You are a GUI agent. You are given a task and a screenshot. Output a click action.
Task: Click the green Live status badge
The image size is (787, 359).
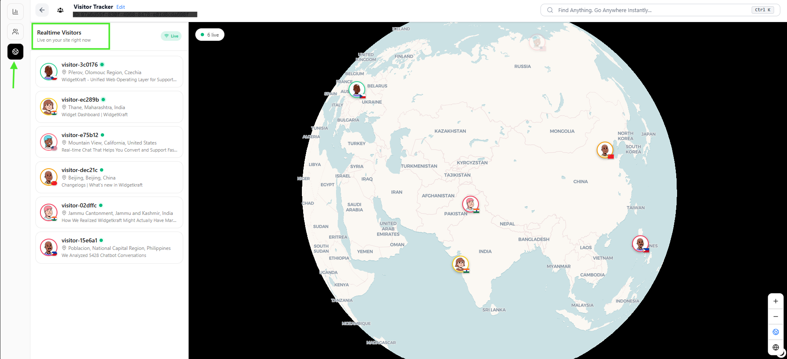(x=171, y=36)
